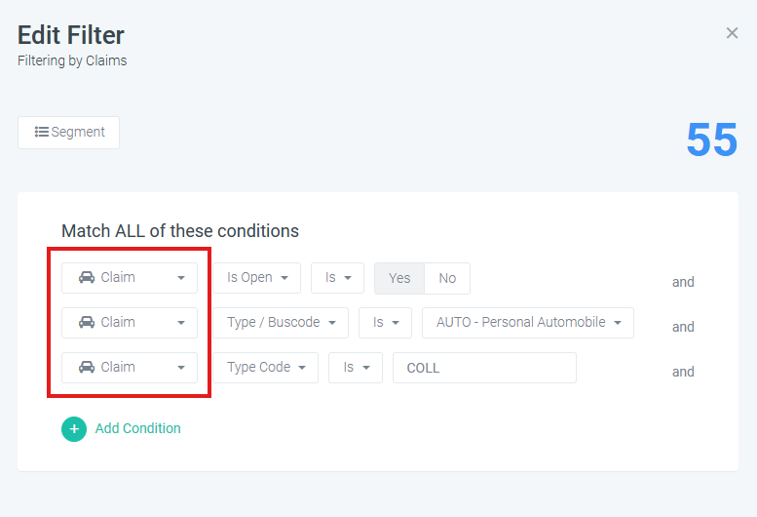The width and height of the screenshot is (757, 517).
Task: Open the Is Open field dropdown
Action: 257,278
